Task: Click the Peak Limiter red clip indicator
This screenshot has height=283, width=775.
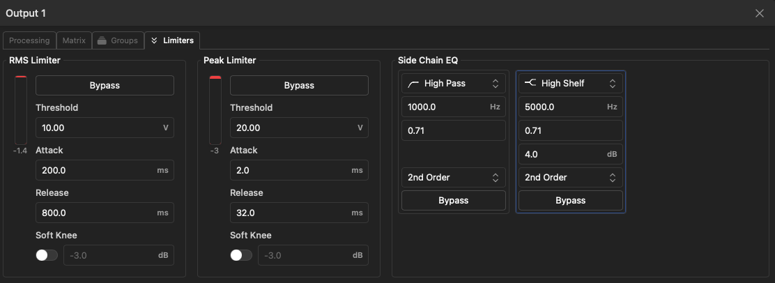Action: click(x=215, y=77)
